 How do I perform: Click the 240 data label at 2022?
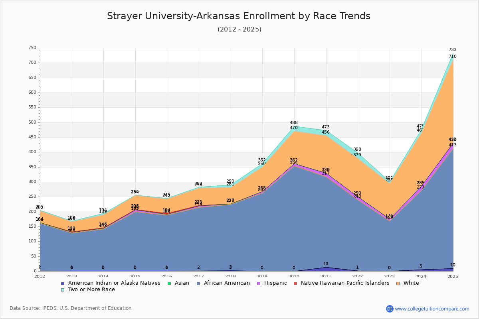coord(357,197)
